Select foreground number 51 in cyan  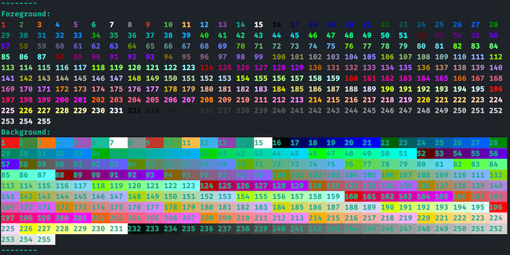coord(403,36)
